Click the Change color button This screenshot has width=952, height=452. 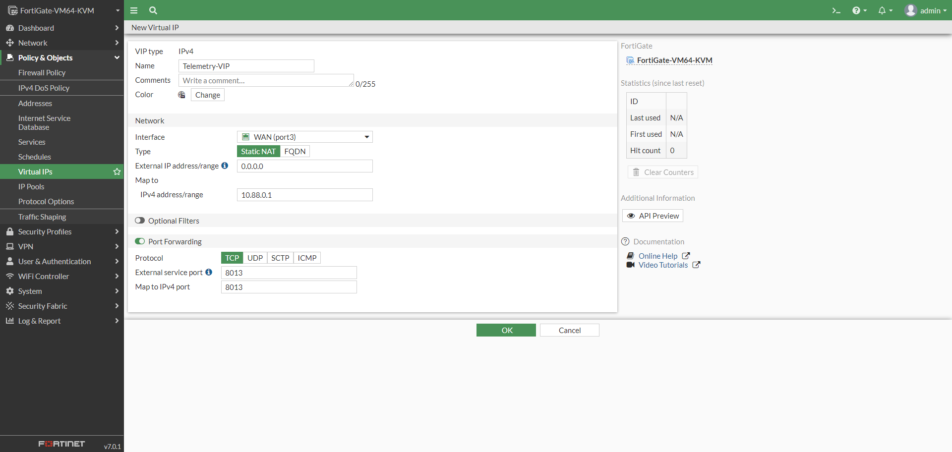tap(208, 95)
